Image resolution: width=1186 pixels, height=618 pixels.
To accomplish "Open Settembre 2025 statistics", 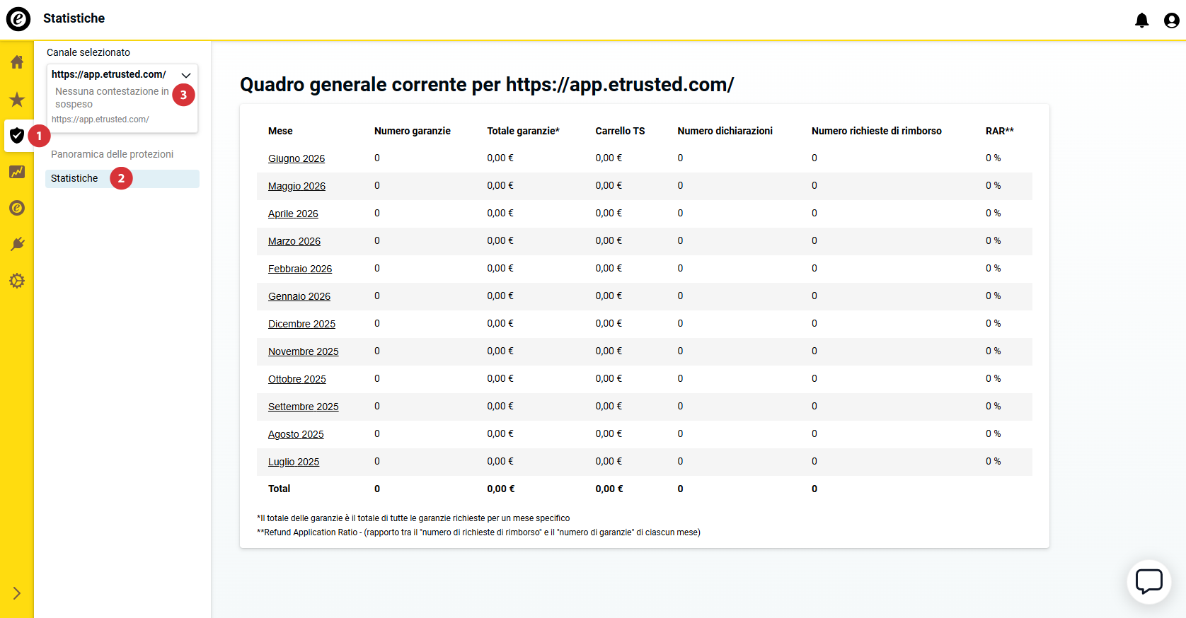I will coord(304,407).
